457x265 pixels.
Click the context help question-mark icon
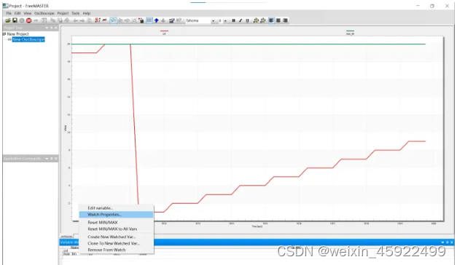(179, 20)
